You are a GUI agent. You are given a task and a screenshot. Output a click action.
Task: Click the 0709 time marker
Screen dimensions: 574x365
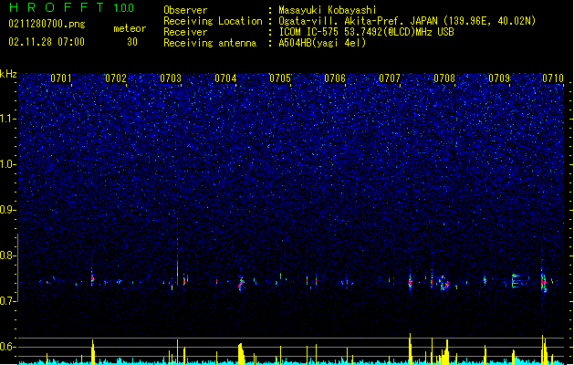499,78
